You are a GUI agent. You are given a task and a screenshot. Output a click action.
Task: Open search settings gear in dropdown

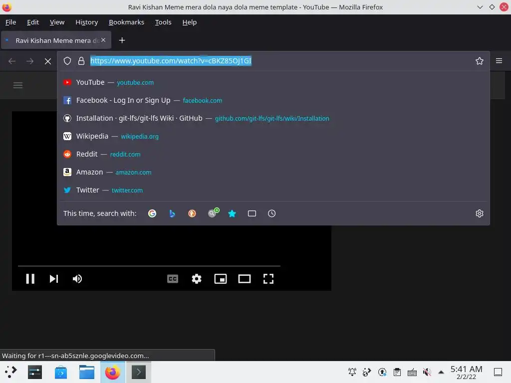480,213
